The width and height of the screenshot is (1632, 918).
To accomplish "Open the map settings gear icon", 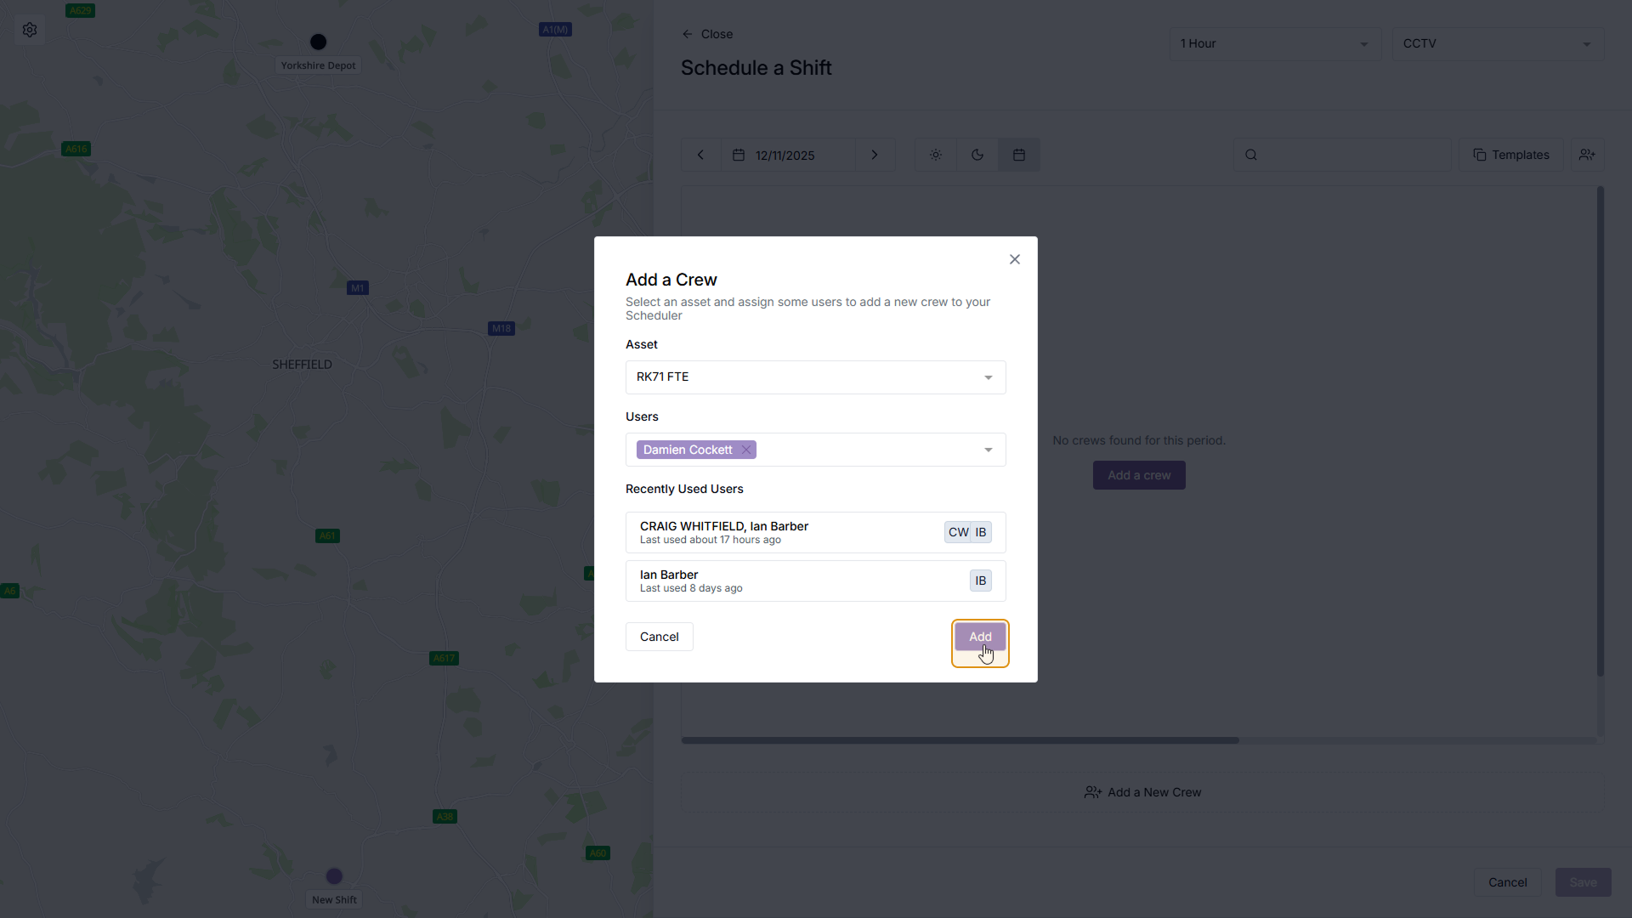I will 30,30.
